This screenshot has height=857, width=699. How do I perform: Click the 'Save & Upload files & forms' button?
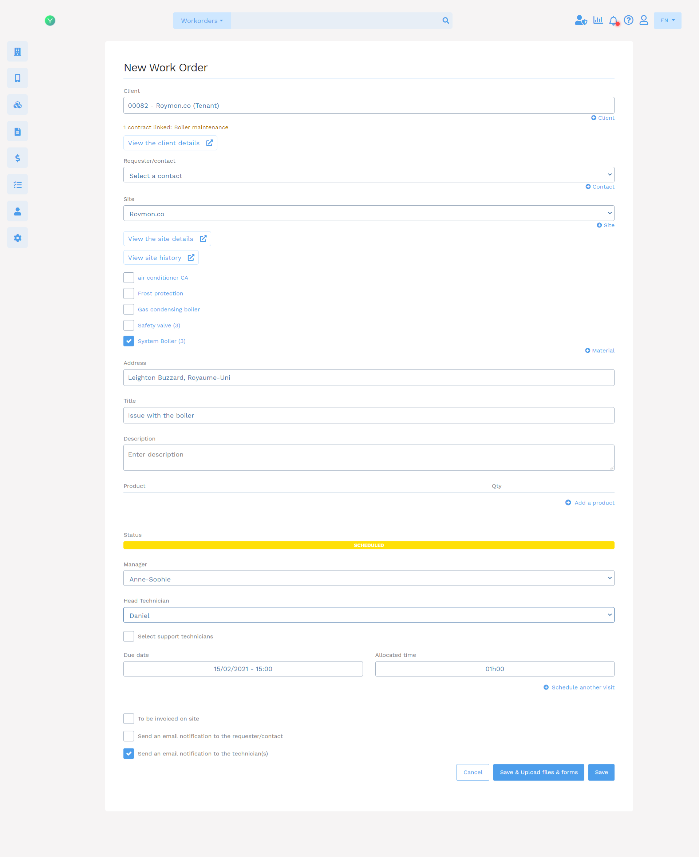(538, 772)
